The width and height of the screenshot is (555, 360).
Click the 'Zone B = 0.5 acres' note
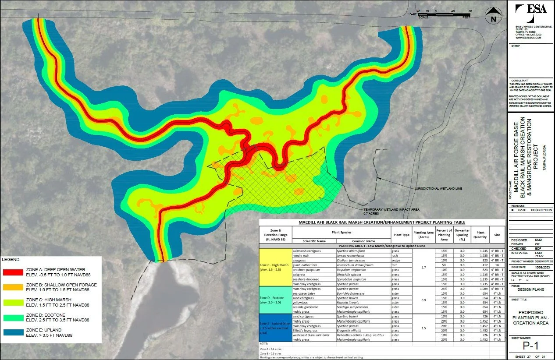coord(270,353)
